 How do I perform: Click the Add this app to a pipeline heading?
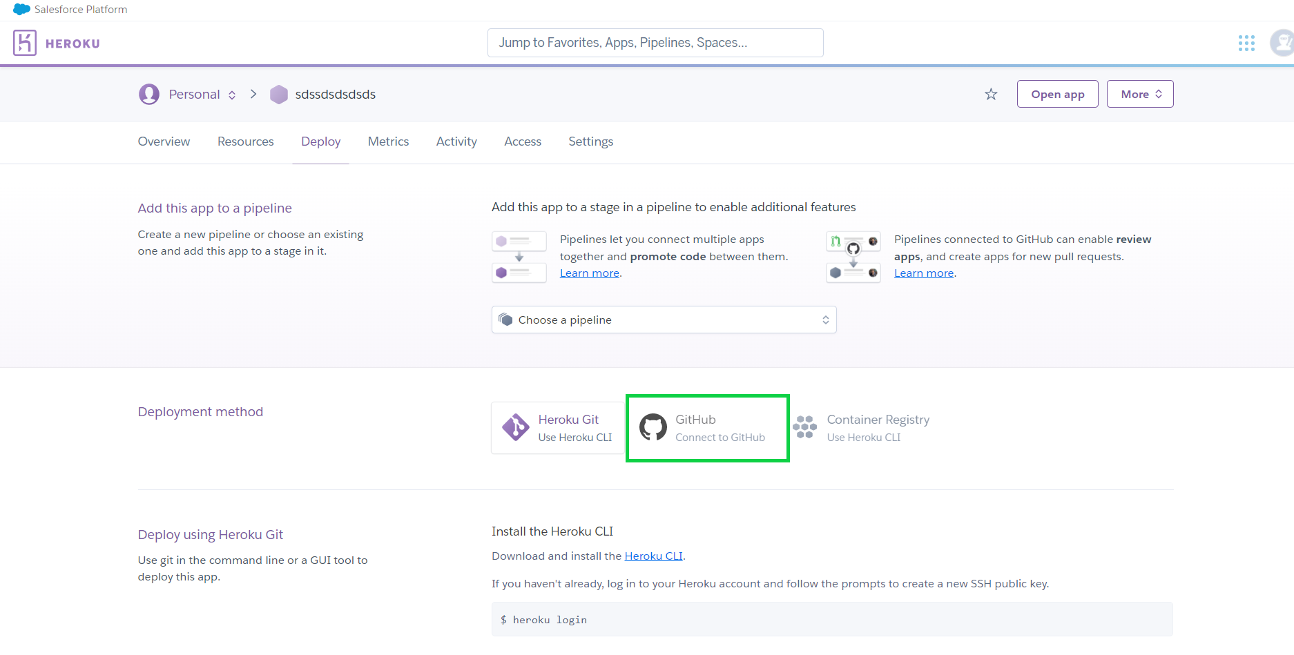pyautogui.click(x=215, y=208)
